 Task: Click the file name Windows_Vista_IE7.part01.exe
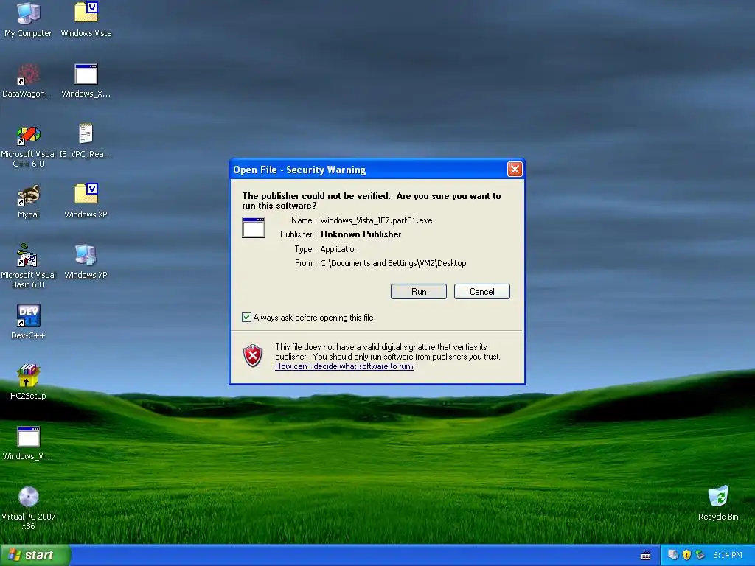click(x=376, y=220)
